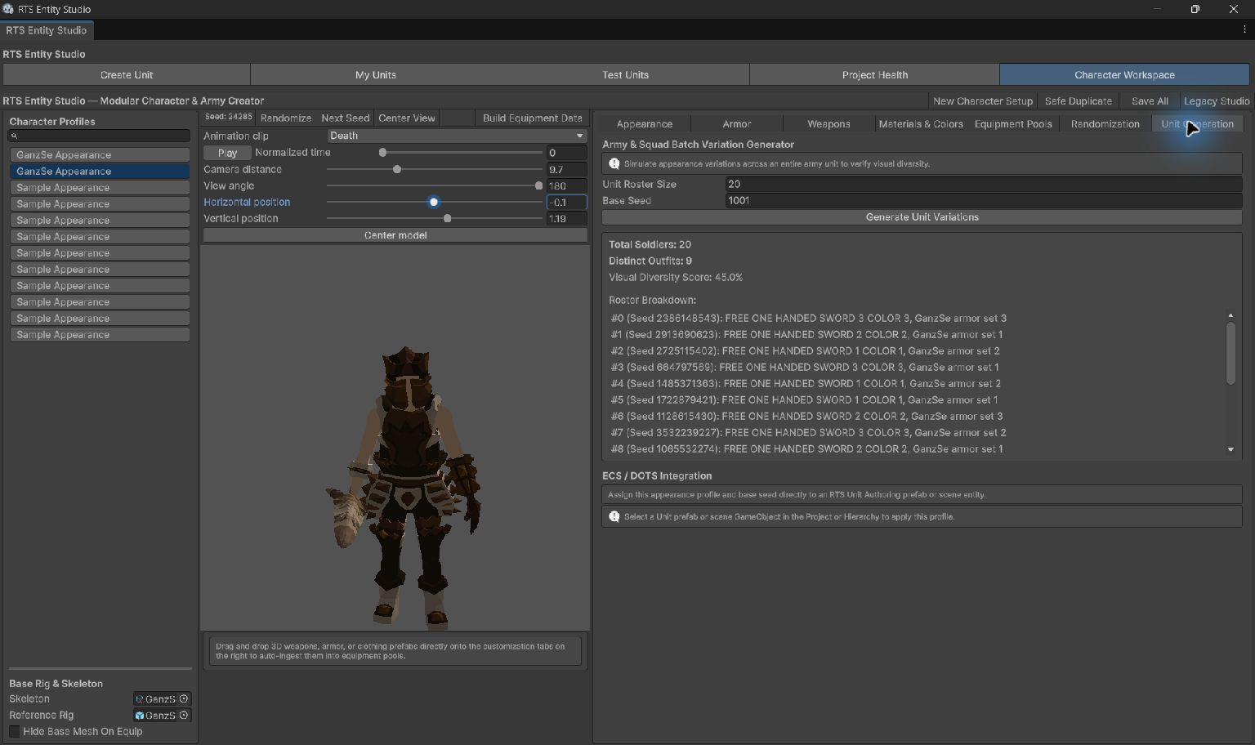Click the Safe Duplicate button
The image size is (1255, 745).
[1078, 100]
